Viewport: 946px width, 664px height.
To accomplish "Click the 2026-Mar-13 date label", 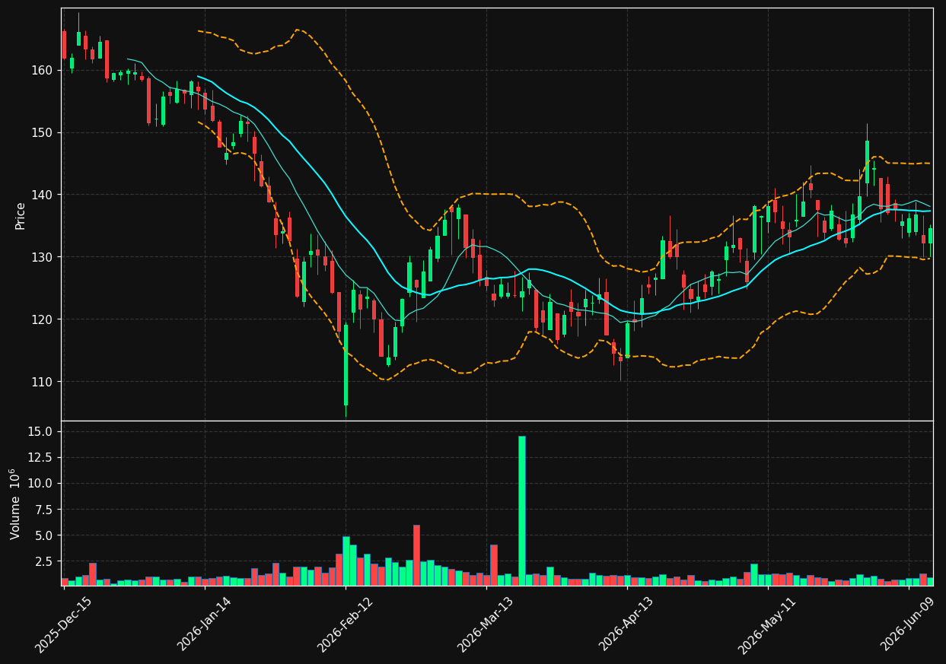I will [486, 624].
